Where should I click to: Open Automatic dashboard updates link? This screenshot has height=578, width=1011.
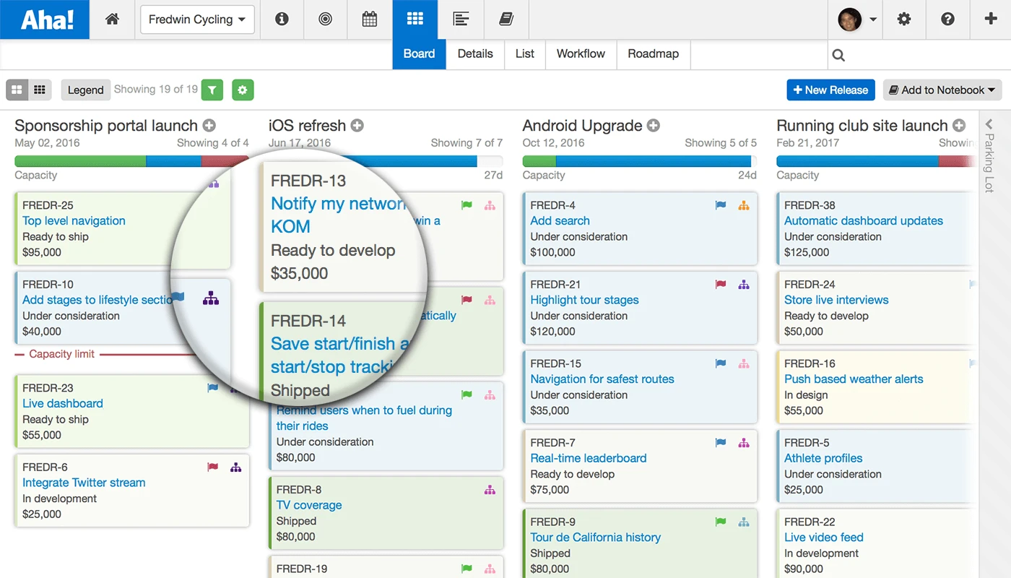point(864,221)
